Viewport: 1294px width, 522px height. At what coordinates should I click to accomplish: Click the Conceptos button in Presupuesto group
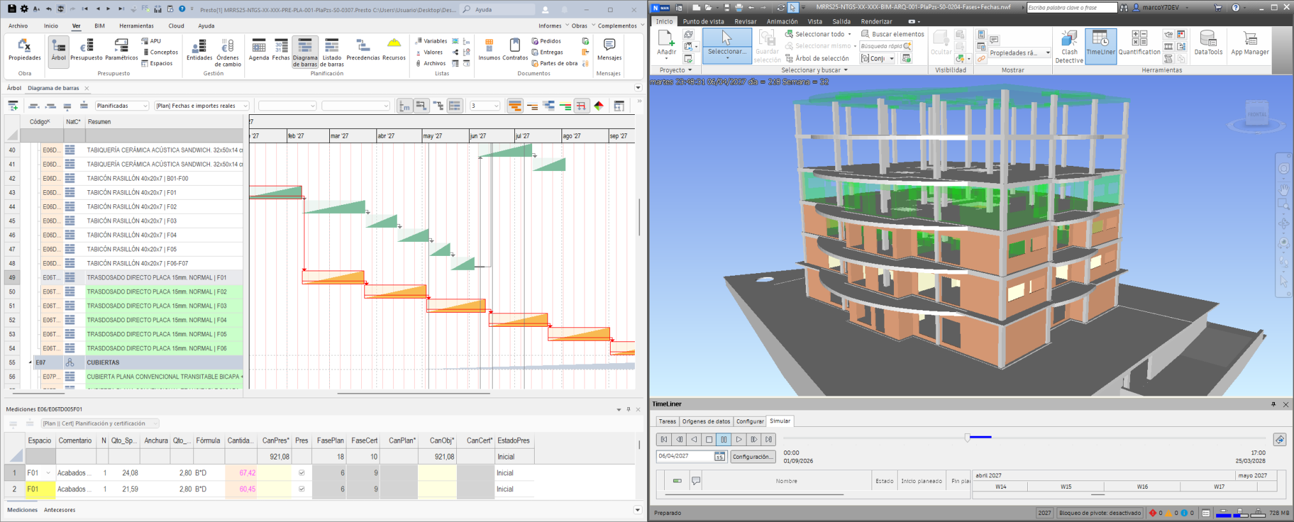click(x=160, y=52)
